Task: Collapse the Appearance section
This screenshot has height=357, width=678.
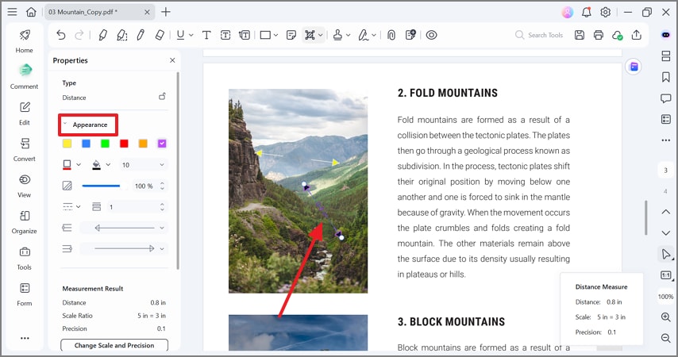Action: 65,124
